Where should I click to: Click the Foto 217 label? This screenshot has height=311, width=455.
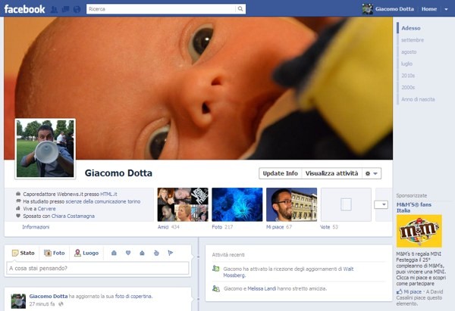[222, 227]
